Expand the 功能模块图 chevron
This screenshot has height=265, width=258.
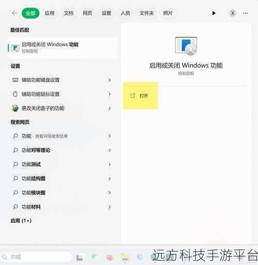(x=109, y=193)
